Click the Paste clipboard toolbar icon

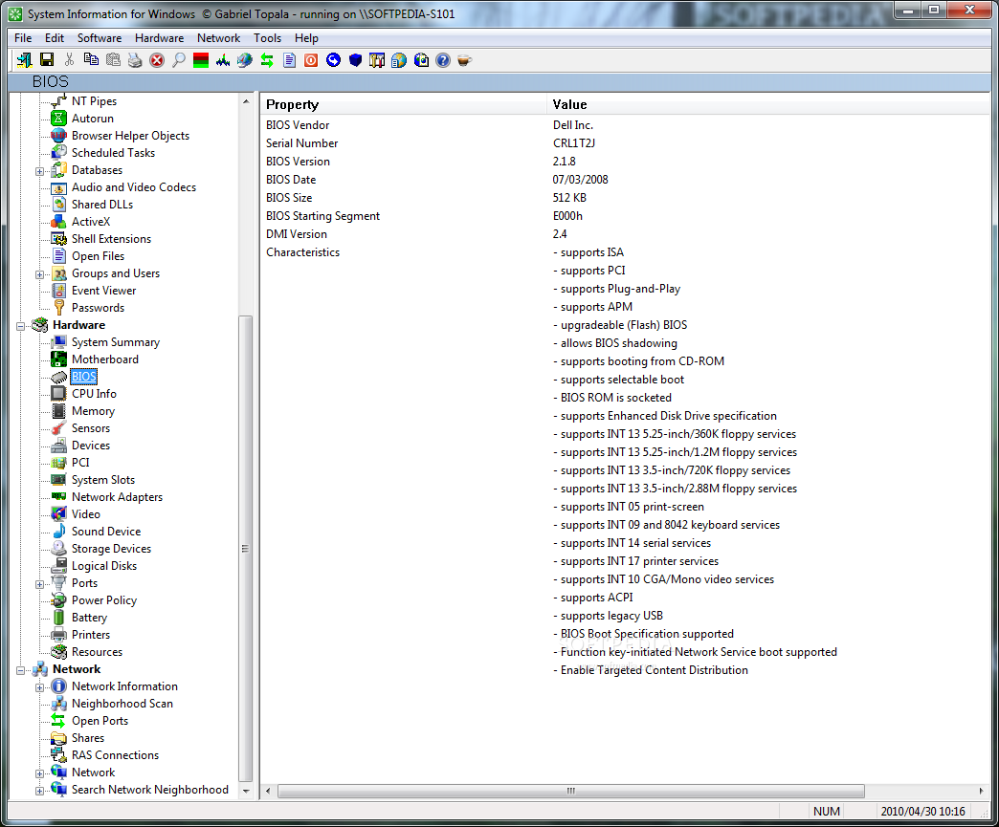point(114,60)
